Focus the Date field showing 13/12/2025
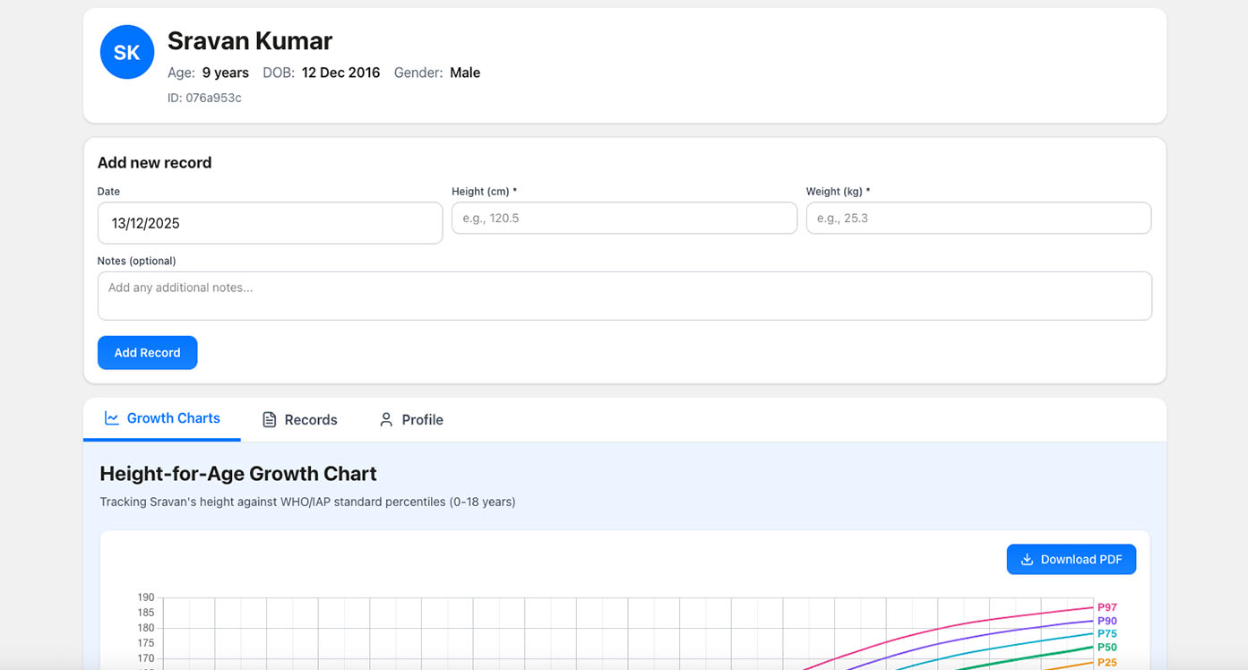The height and width of the screenshot is (670, 1248). (270, 223)
